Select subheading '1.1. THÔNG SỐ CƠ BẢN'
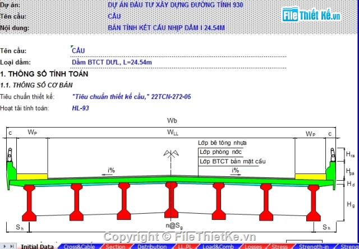 [x=36, y=85]
